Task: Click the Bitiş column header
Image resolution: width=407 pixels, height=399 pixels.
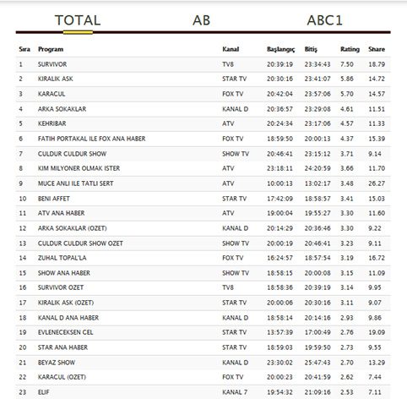Action: pos(311,49)
